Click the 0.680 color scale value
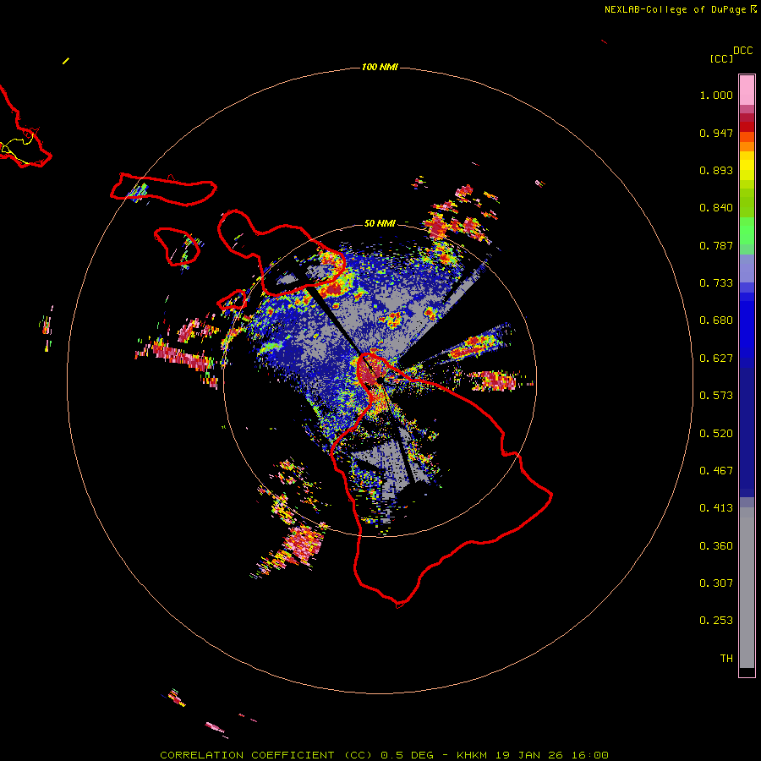 716,320
